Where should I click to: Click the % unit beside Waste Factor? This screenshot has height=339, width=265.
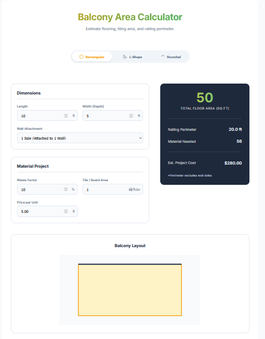[73, 189]
